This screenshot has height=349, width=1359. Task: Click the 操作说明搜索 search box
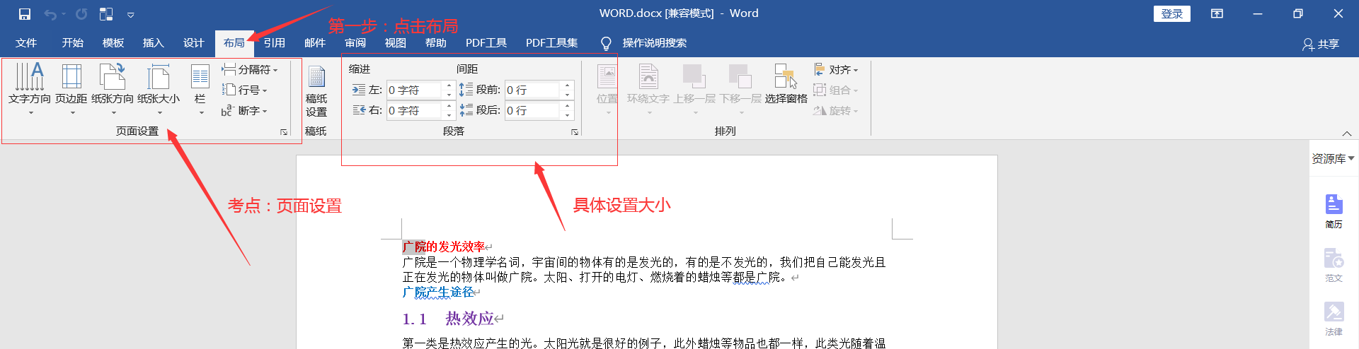tap(654, 43)
